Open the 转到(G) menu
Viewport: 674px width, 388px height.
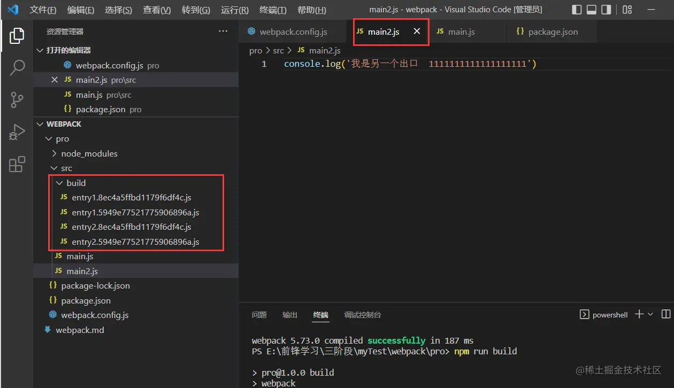pos(196,10)
